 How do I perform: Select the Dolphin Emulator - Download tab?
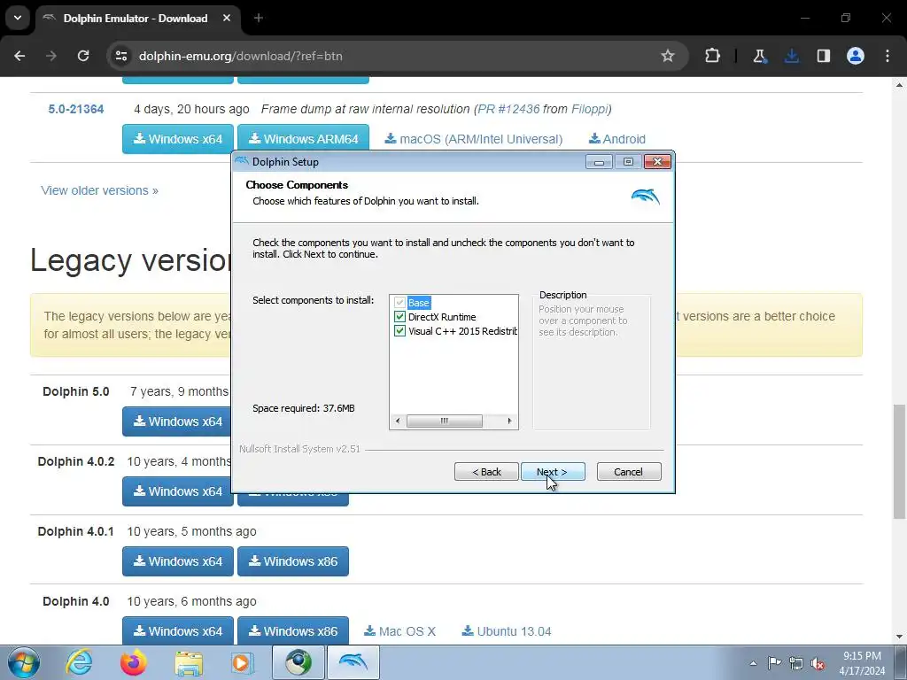(136, 19)
